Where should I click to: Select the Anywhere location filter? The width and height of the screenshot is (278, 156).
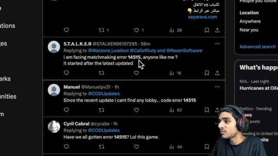click(250, 21)
